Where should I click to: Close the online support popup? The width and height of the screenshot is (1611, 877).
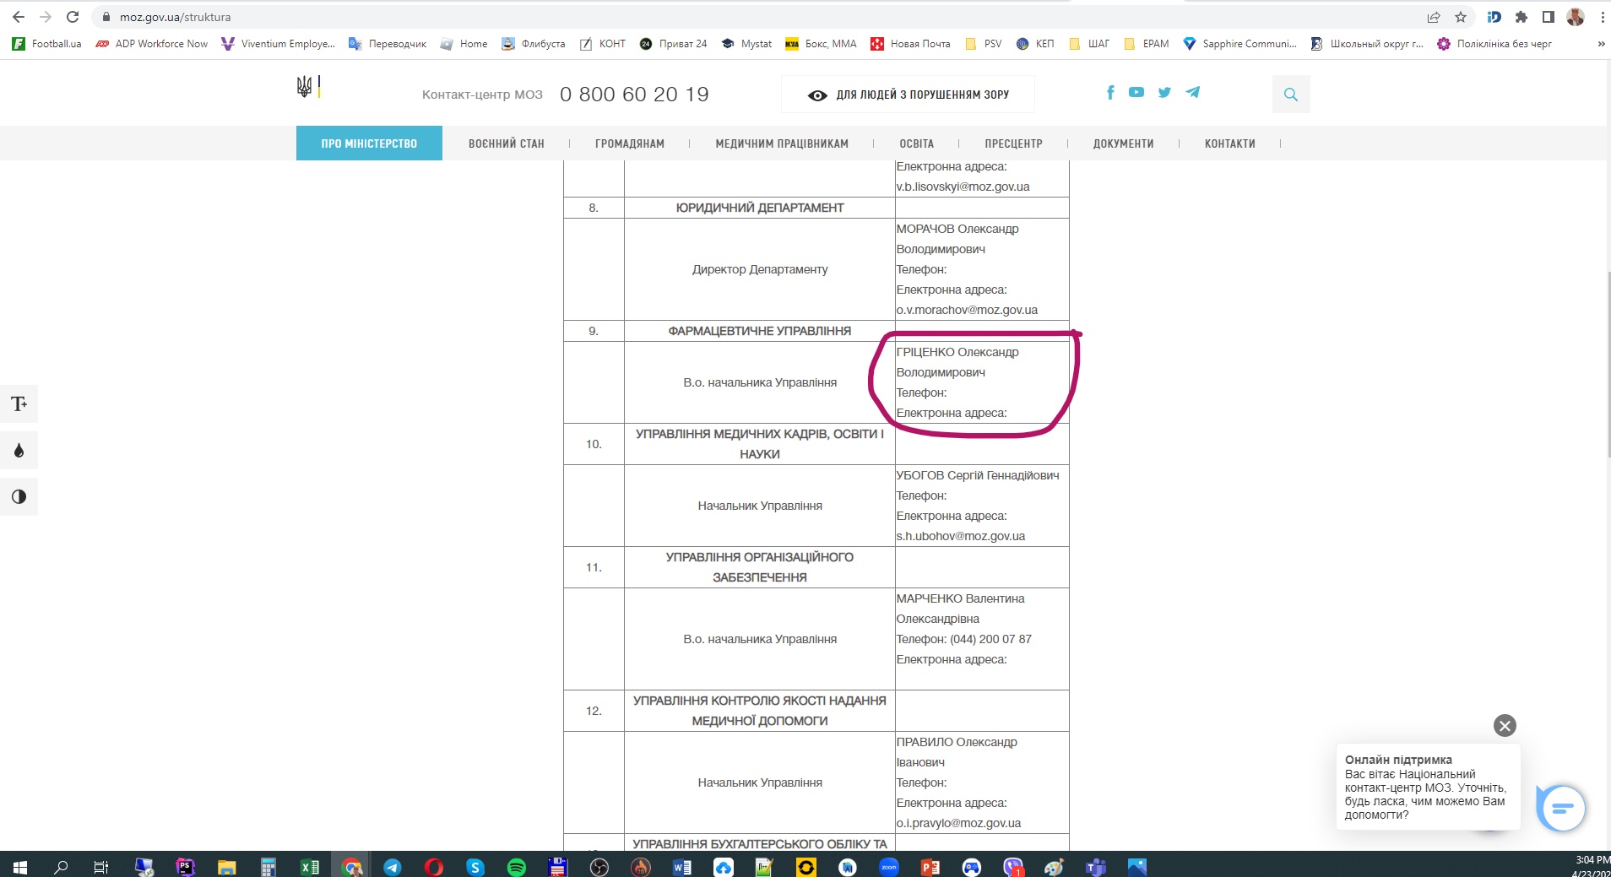point(1505,726)
